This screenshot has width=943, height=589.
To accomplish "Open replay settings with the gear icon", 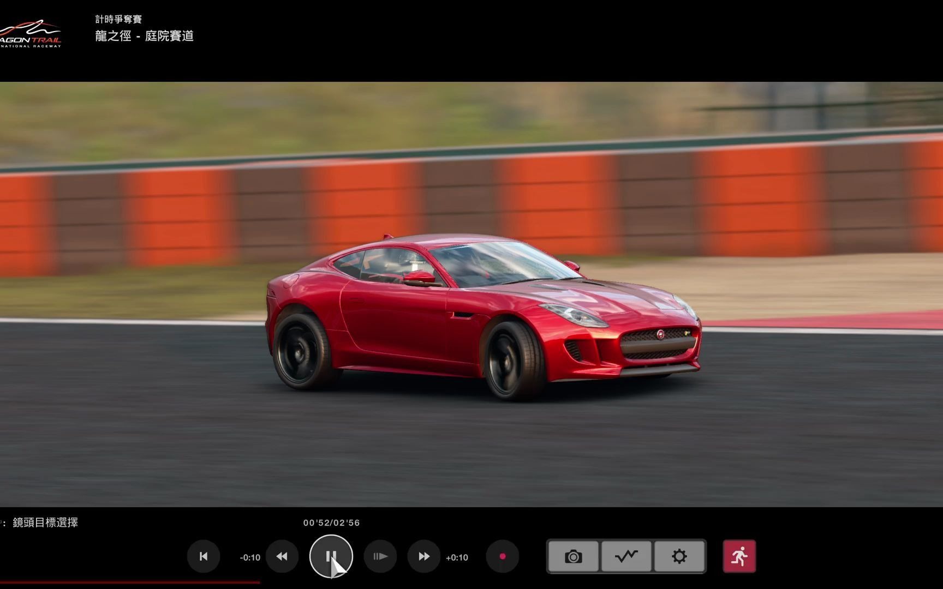I will click(x=679, y=556).
